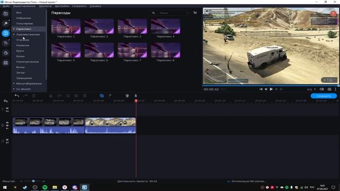Expand the Масштабирование category
This screenshot has width=340, height=191.
14,84
